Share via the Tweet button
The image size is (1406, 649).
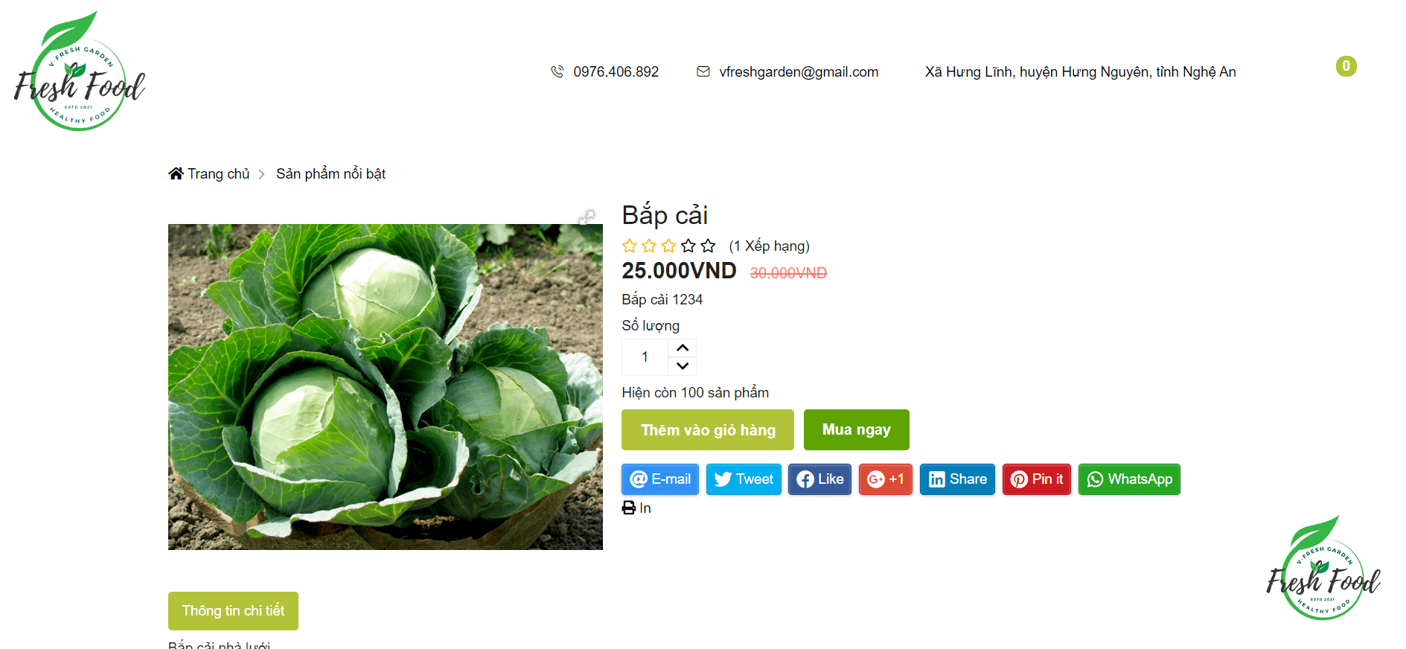[x=744, y=479]
